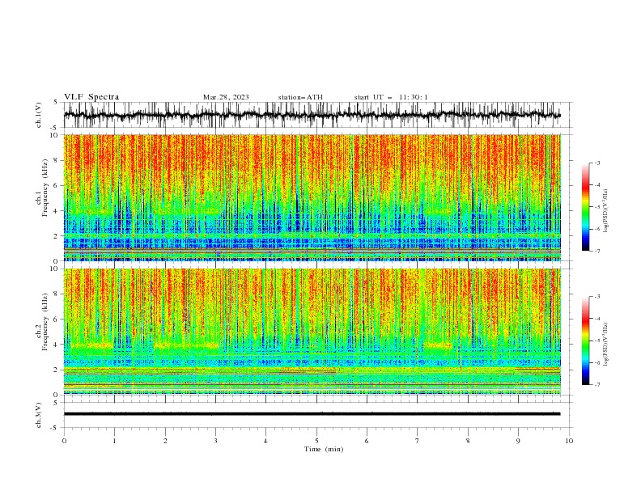
Task: Click the "10" tick on ch.1 frequency axis
Action: tap(55, 135)
